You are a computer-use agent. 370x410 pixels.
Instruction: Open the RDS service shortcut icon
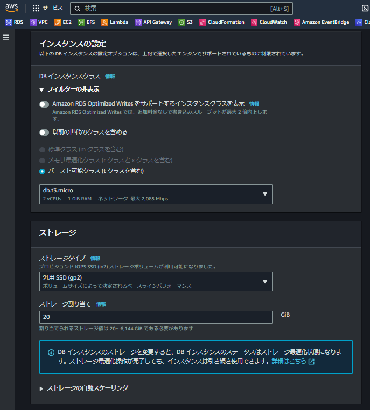click(9, 23)
